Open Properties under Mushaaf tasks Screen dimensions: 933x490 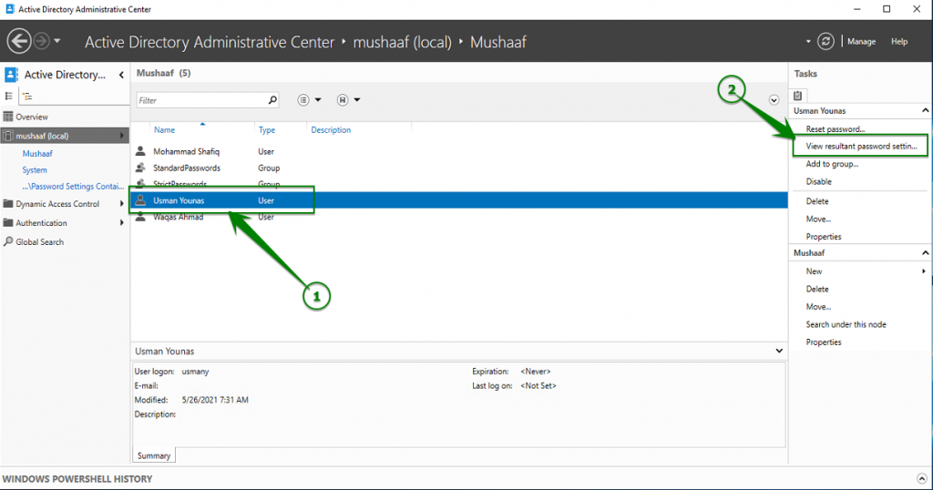pyautogui.click(x=824, y=342)
